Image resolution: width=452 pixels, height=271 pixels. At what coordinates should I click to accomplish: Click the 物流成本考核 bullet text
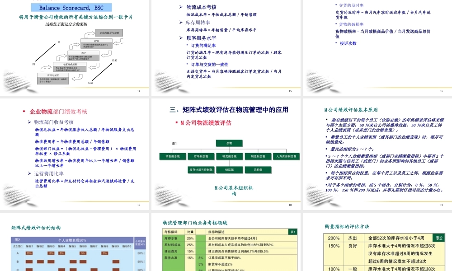(201, 7)
